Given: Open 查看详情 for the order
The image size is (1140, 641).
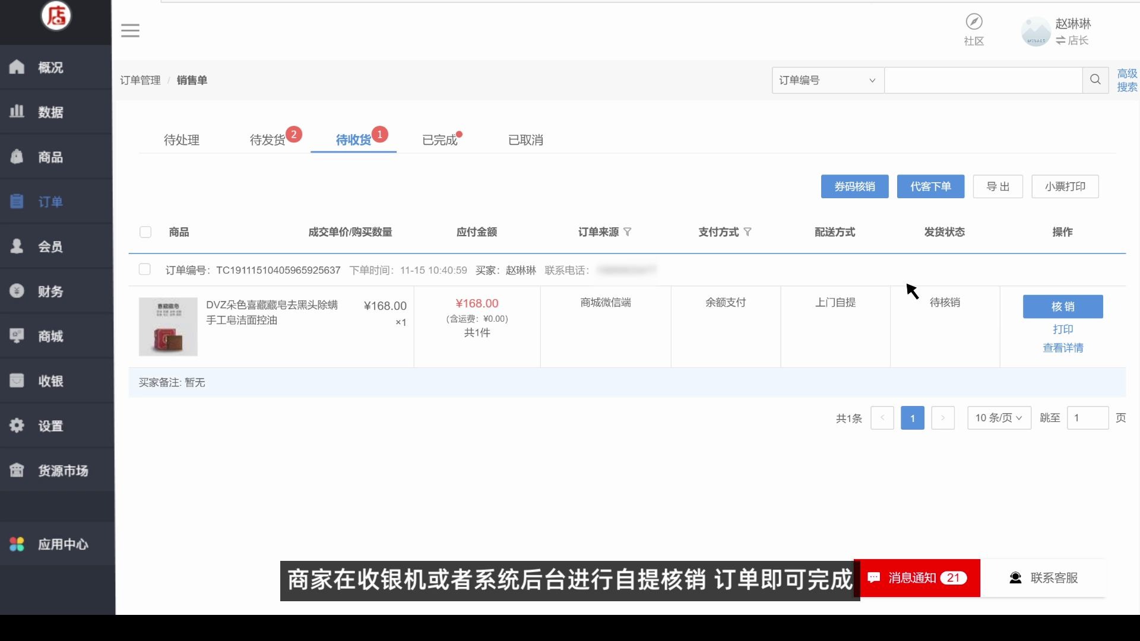Looking at the screenshot, I should point(1063,348).
